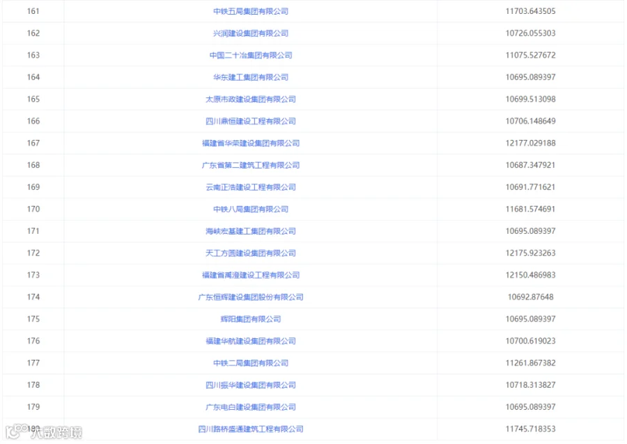
Task: Select the value 11075.527672
Action: [x=530, y=55]
